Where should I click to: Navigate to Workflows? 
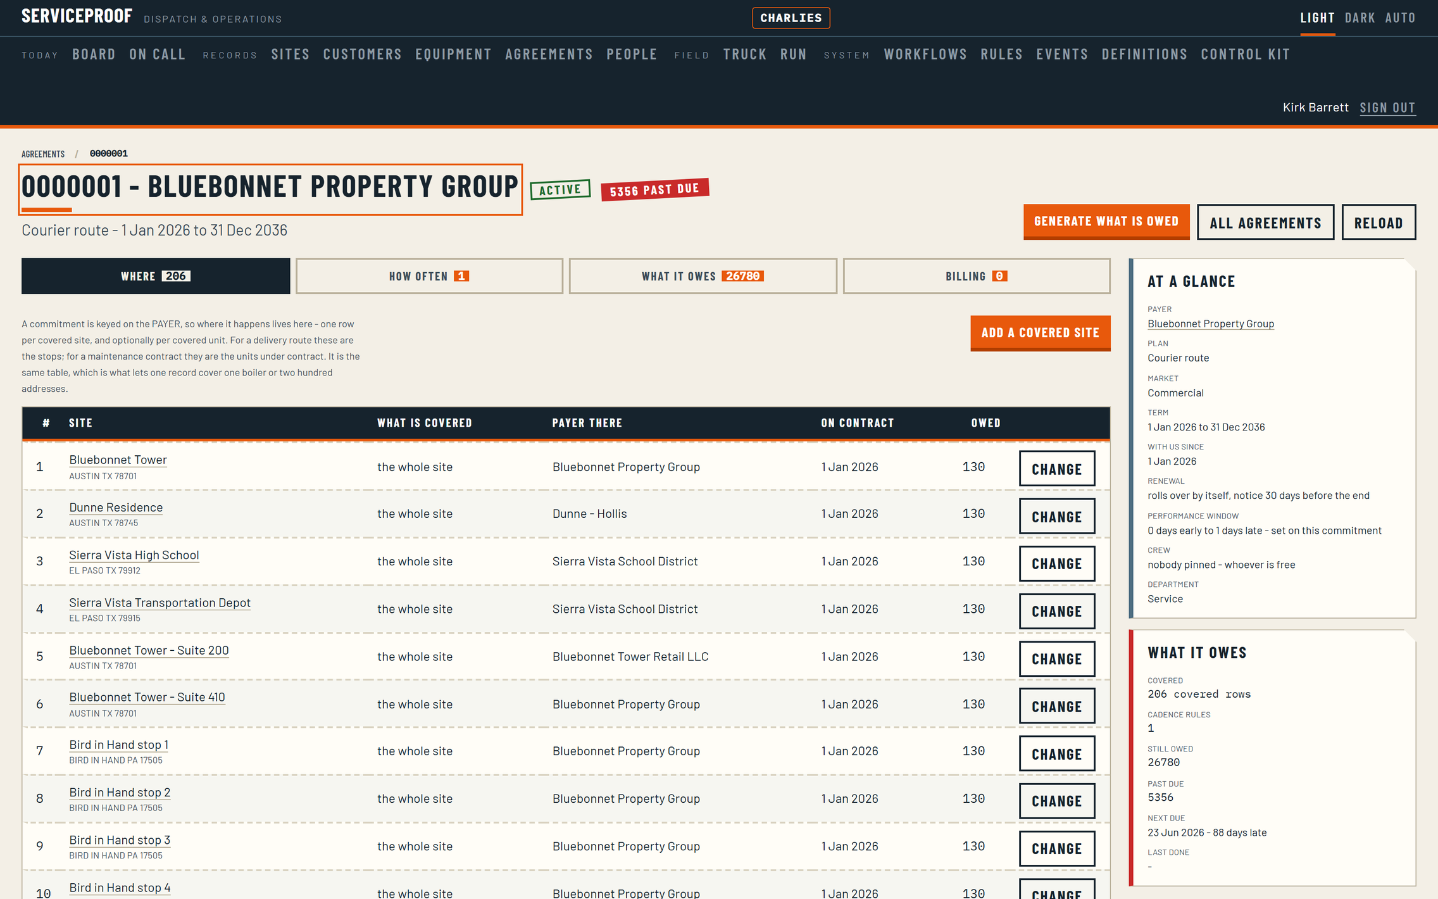pyautogui.click(x=926, y=54)
